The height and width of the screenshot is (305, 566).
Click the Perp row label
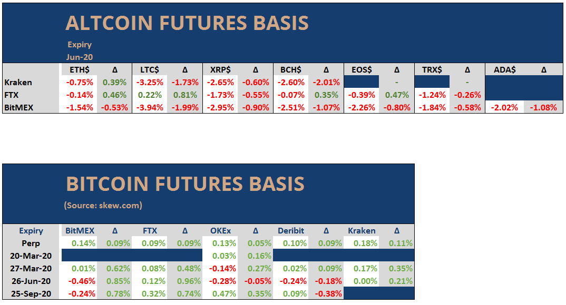31,243
